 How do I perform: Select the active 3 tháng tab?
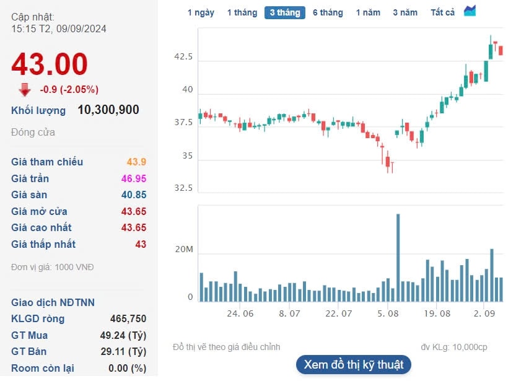tap(285, 12)
